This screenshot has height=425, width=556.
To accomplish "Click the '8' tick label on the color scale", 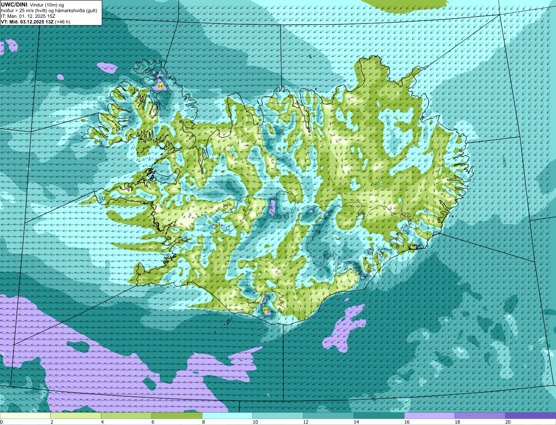I will click(203, 422).
